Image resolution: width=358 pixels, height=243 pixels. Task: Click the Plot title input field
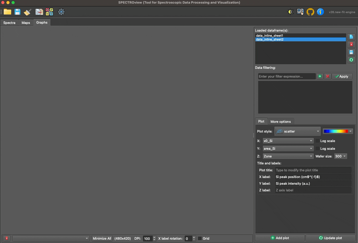[313, 170]
